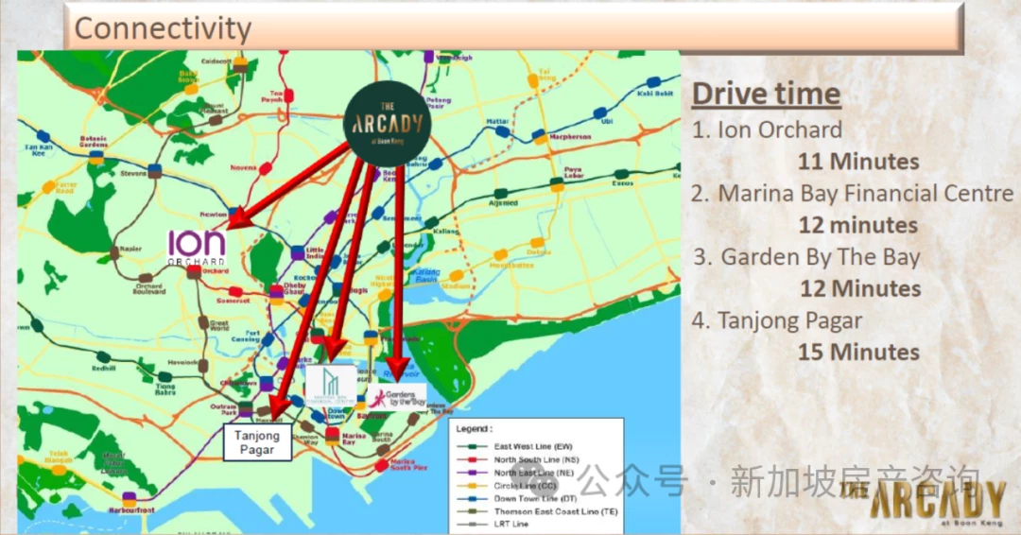This screenshot has height=535, width=1021.
Task: Click Kallang station label
Action: click(445, 231)
